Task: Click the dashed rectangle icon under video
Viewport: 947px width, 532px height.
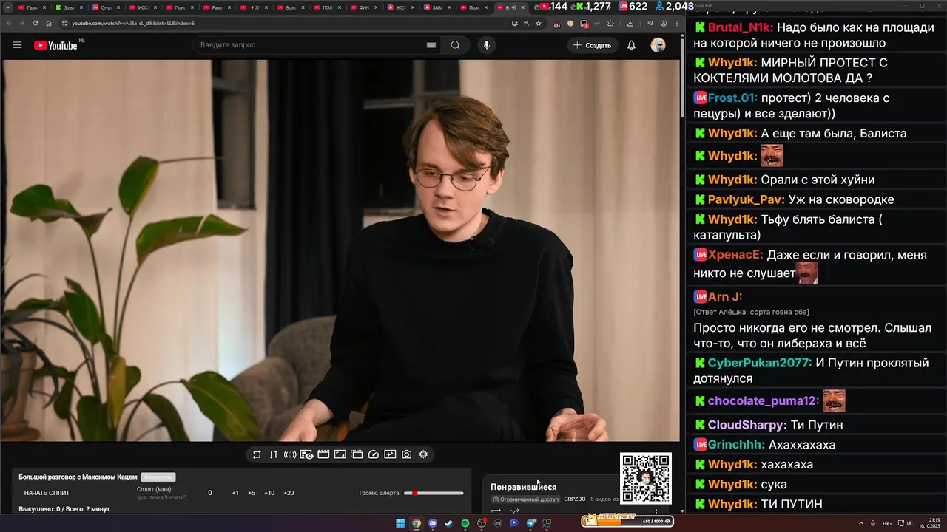Action: 357,454
